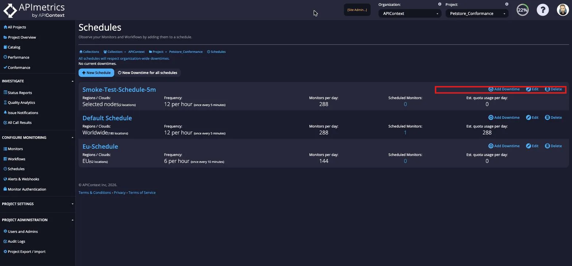This screenshot has width=572, height=266.
Task: Click the Petstore_Conformance breadcrumb link
Action: (186, 52)
